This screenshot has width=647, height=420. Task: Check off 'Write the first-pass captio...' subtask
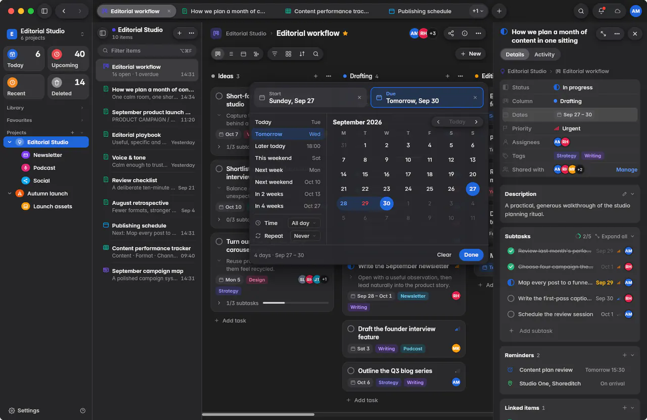(x=511, y=299)
